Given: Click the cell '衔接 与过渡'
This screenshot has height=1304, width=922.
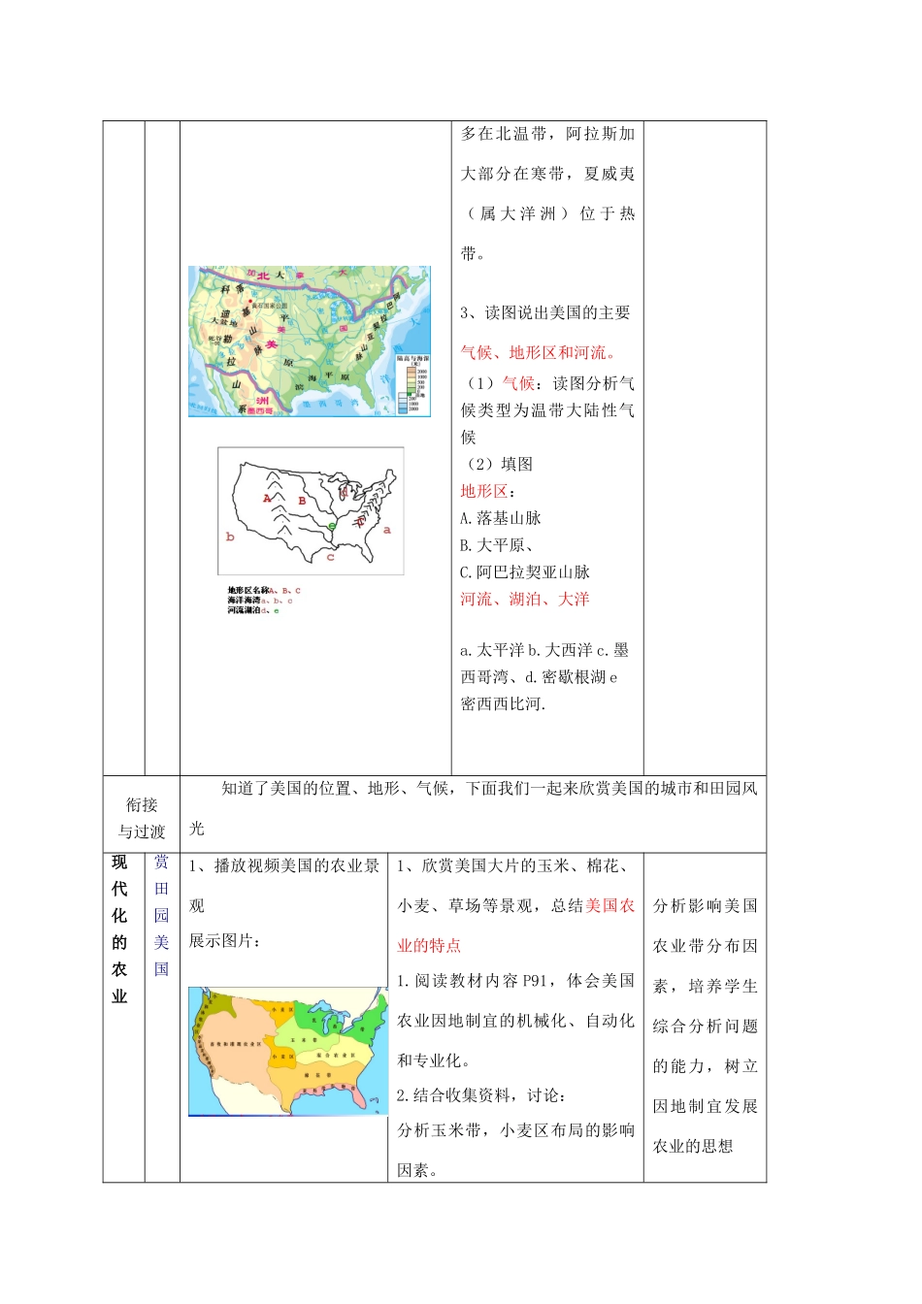Looking at the screenshot, I should [x=142, y=818].
